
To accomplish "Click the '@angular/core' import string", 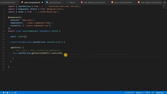I will [54, 9].
